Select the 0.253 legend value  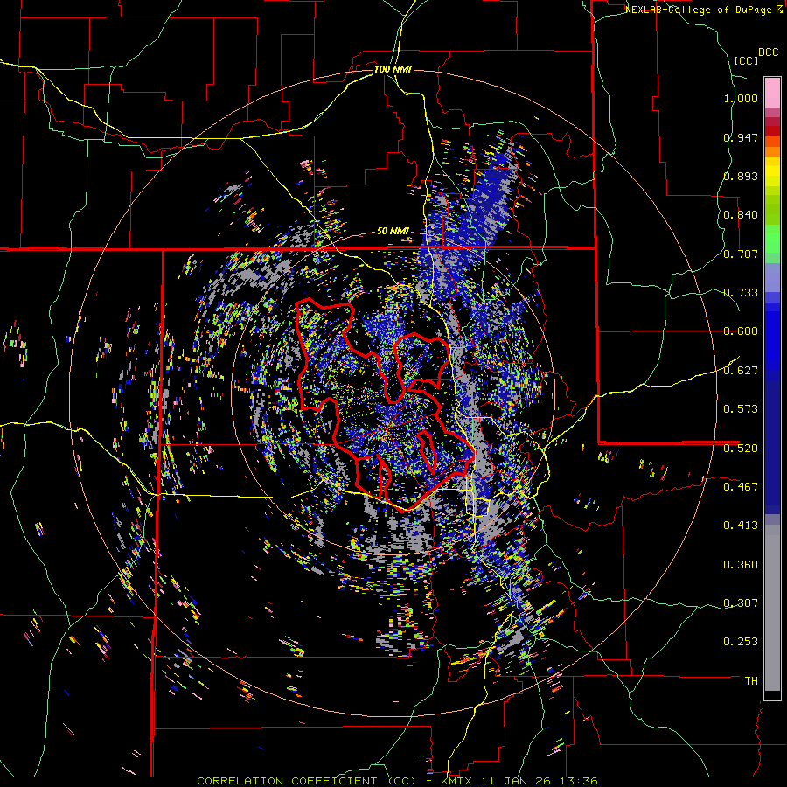[741, 642]
